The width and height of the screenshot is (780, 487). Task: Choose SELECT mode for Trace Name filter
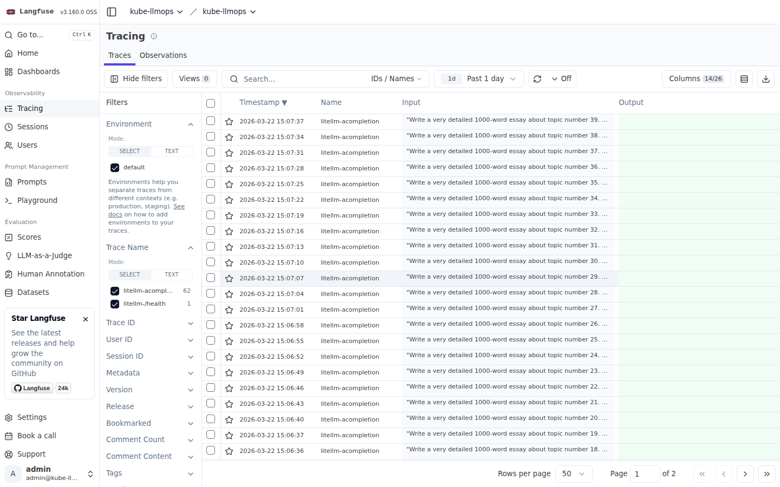click(129, 275)
